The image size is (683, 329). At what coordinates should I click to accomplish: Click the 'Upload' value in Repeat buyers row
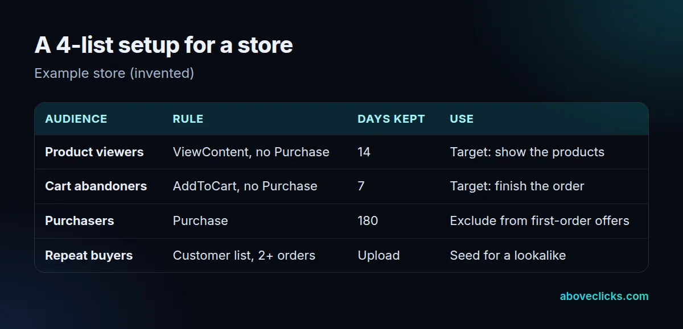point(378,256)
